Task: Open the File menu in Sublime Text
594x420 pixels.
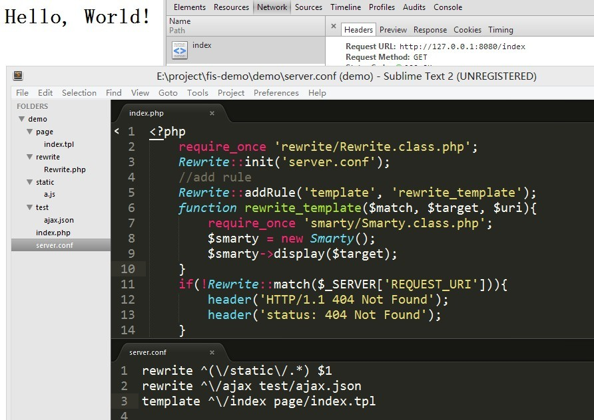Action: (x=22, y=92)
